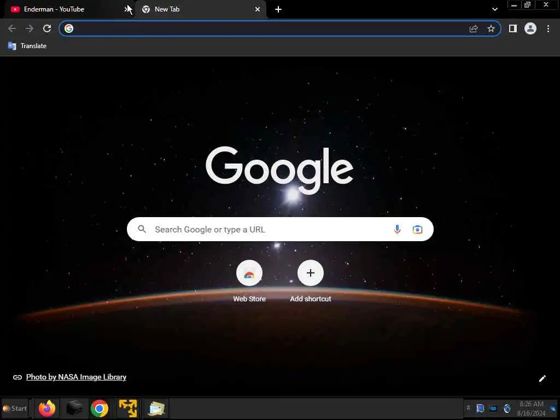Screen dimensions: 560x420
Task: Search by image with the camera lens icon
Action: pyautogui.click(x=417, y=229)
